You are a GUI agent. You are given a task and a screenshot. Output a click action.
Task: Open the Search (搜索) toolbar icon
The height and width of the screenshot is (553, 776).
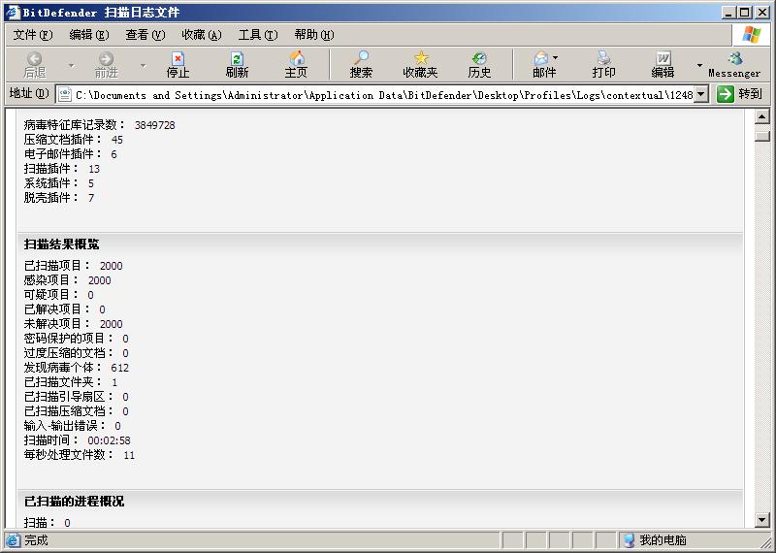click(x=361, y=58)
